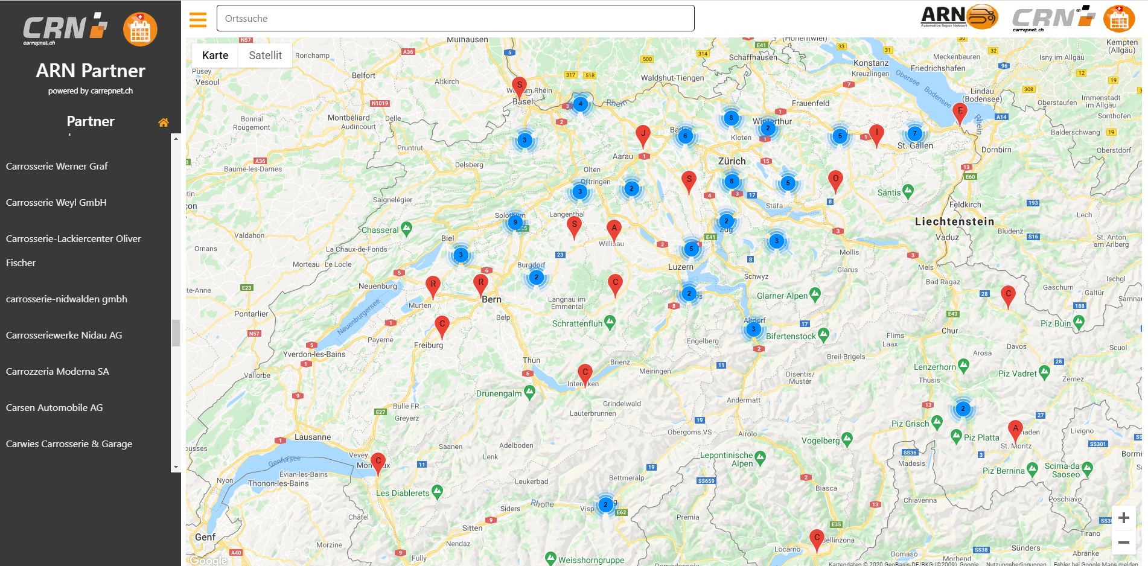
Task: Zoom out the map with minus button
Action: (1123, 542)
